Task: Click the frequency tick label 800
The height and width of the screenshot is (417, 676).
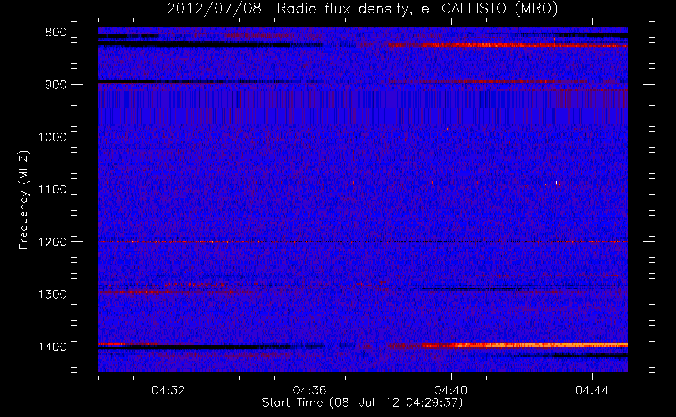Action: tap(55, 32)
